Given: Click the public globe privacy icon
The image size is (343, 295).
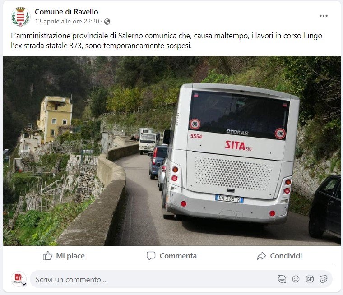Looking at the screenshot, I should point(107,22).
